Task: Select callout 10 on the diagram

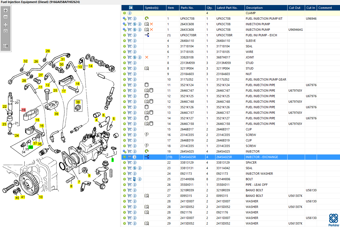Action: pyautogui.click(x=41, y=197)
